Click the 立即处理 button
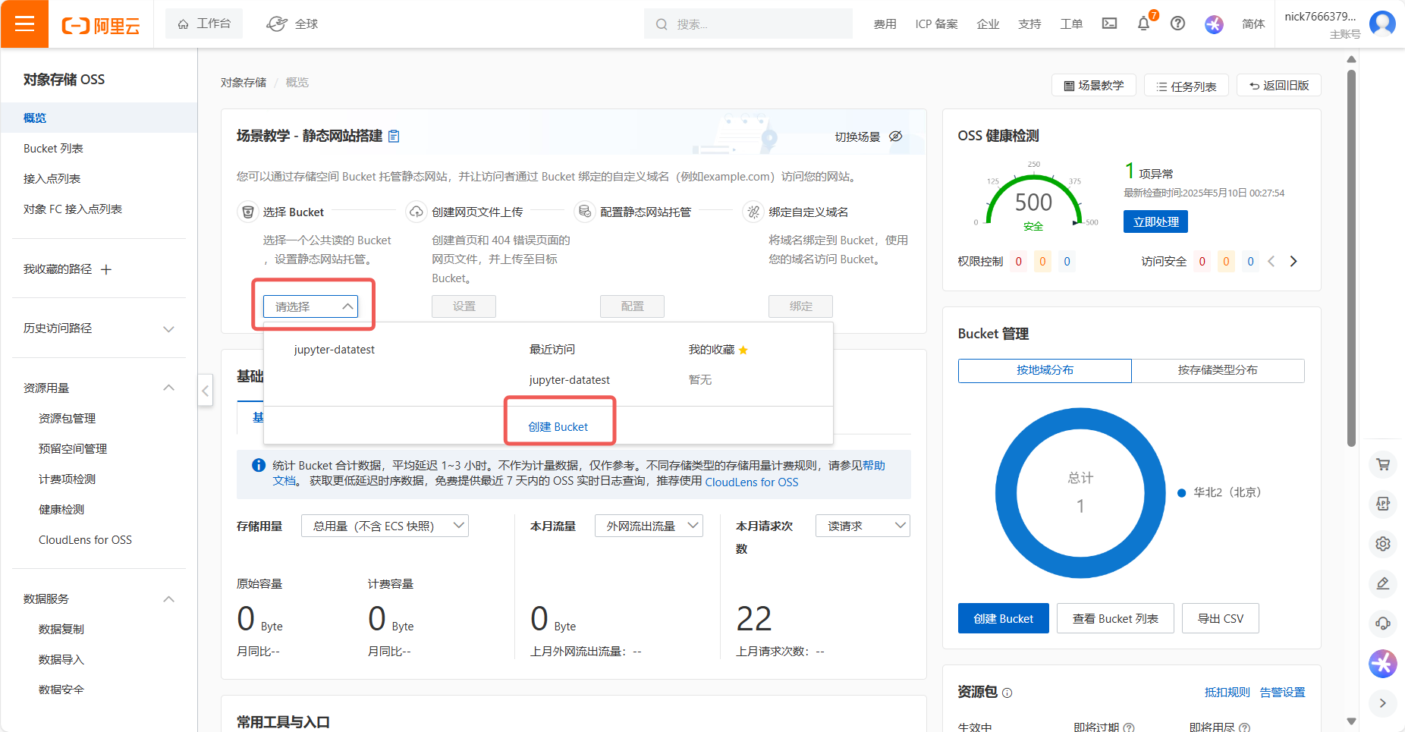Image resolution: width=1405 pixels, height=732 pixels. coord(1155,221)
